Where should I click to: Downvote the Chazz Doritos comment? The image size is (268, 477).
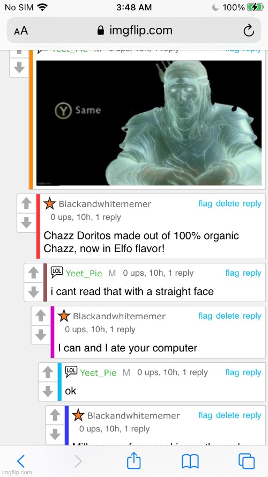point(26,223)
